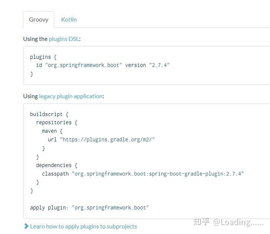Click the classpath spring-boot-gradle-plugin line

click(143, 174)
